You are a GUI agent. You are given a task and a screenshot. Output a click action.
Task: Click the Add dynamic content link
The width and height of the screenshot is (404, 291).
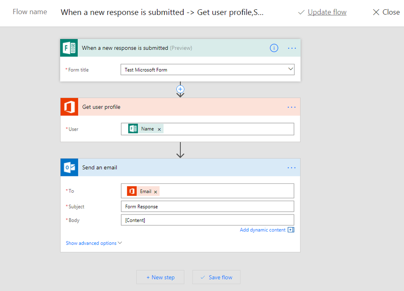[262, 230]
